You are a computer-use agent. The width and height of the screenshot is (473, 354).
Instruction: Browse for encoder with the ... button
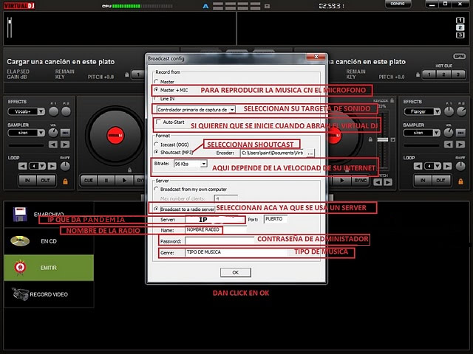coord(310,153)
